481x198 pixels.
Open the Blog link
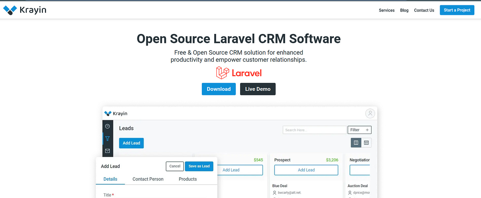click(x=404, y=10)
